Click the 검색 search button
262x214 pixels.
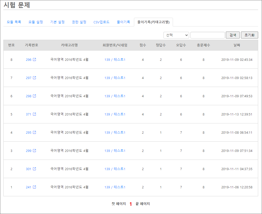pyautogui.click(x=232, y=35)
